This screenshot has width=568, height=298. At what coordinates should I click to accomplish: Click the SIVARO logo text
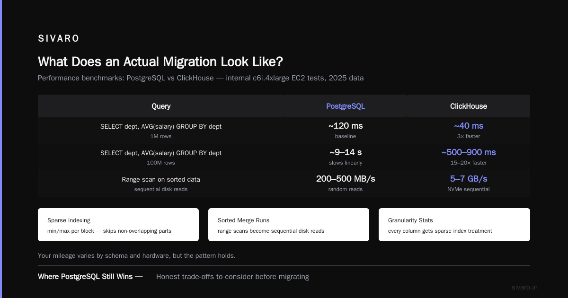(59, 39)
